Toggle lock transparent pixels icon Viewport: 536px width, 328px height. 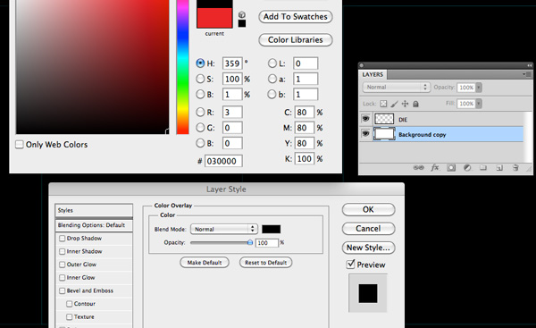point(383,104)
